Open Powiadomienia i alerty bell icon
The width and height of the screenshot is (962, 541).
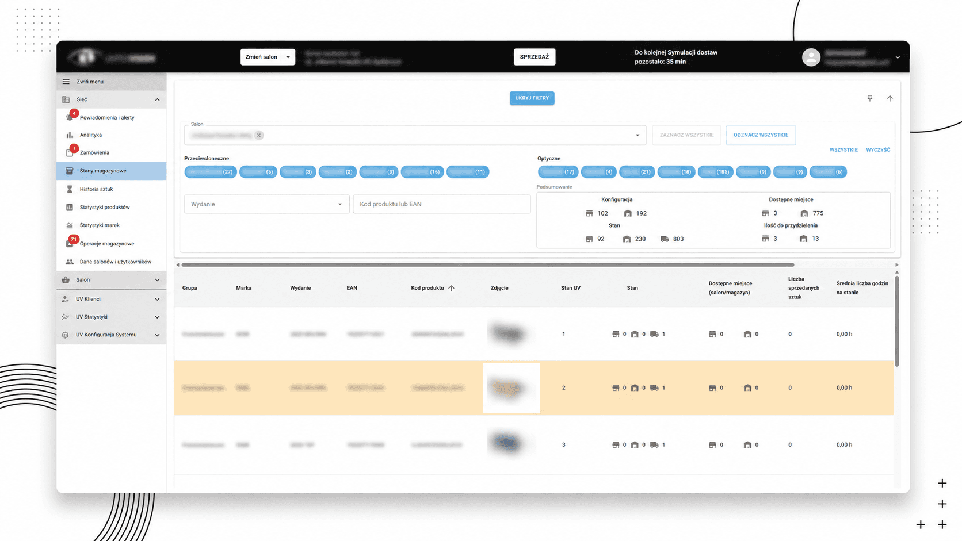coord(70,117)
